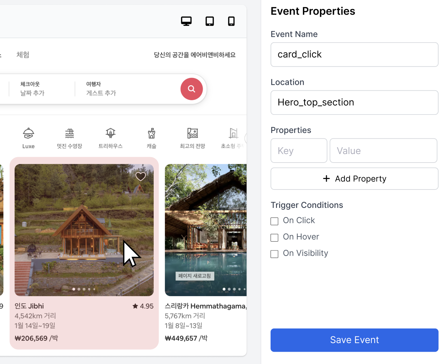Click the property Key field
Screen dimensions: 443x364
pos(299,151)
